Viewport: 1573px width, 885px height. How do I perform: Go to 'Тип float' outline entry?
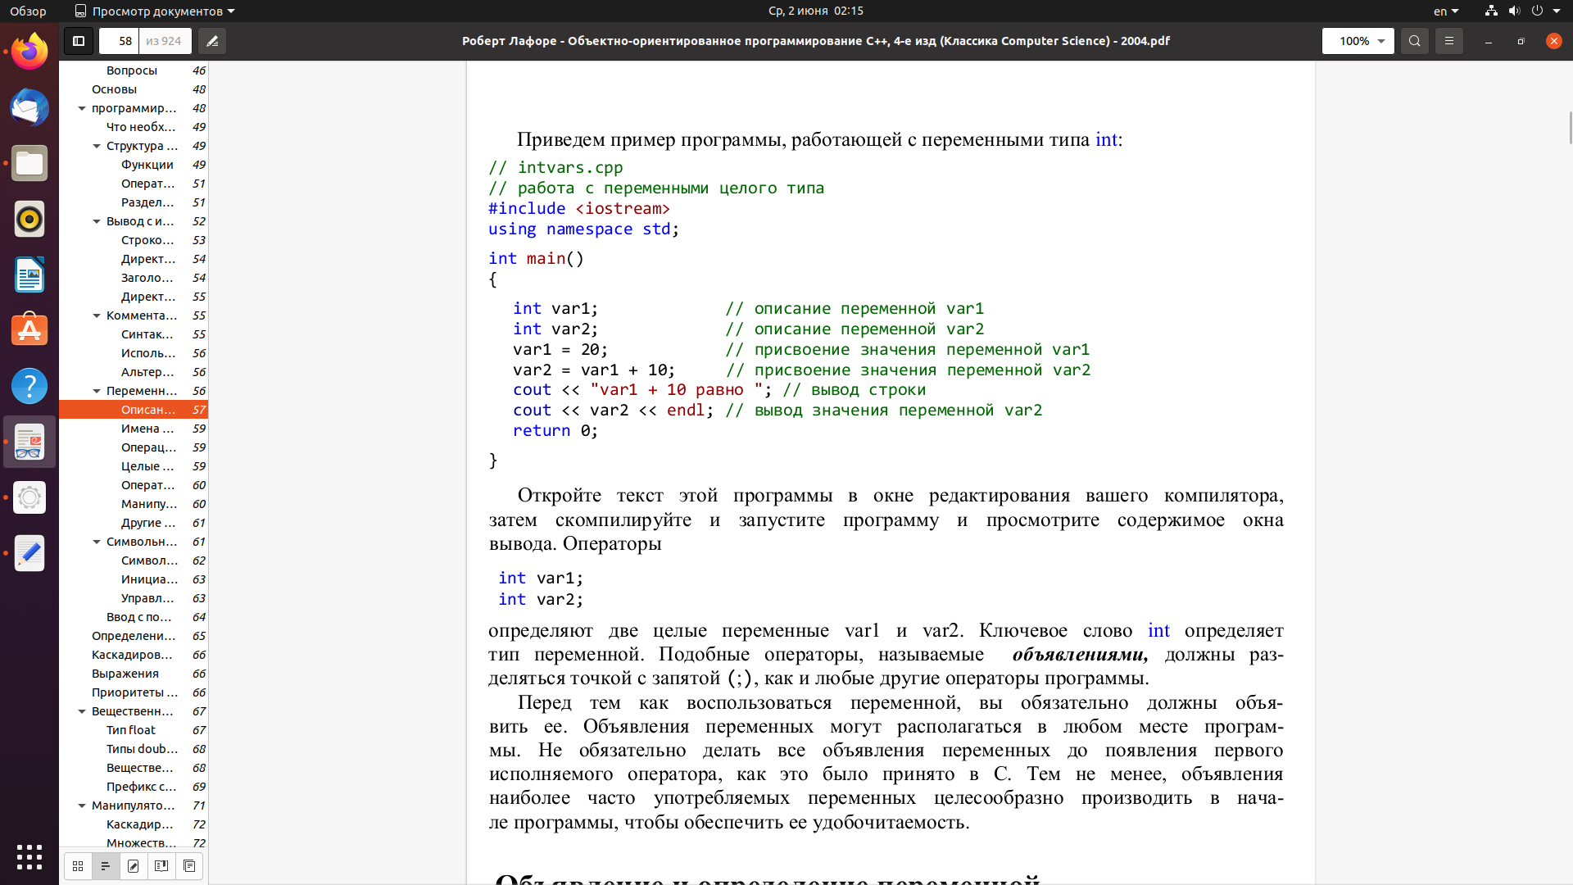[134, 730]
